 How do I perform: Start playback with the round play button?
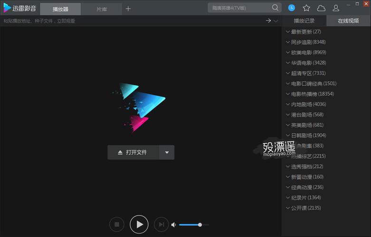point(139,224)
